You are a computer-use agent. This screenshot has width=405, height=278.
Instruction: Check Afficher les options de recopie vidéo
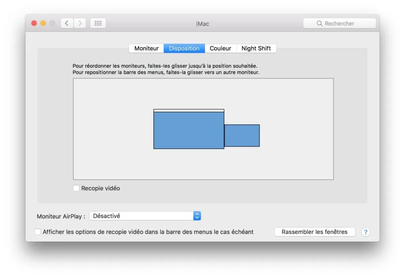38,231
